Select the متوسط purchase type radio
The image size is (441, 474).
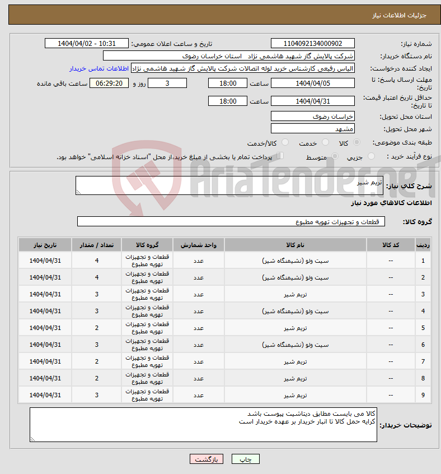[x=335, y=156]
